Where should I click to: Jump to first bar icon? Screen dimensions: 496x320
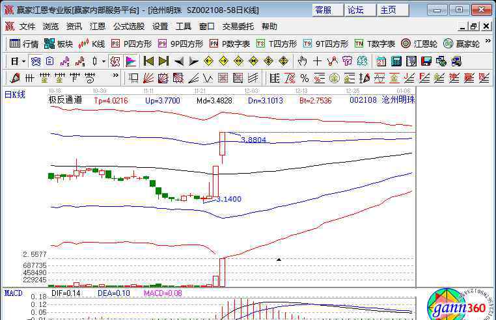(x=148, y=61)
